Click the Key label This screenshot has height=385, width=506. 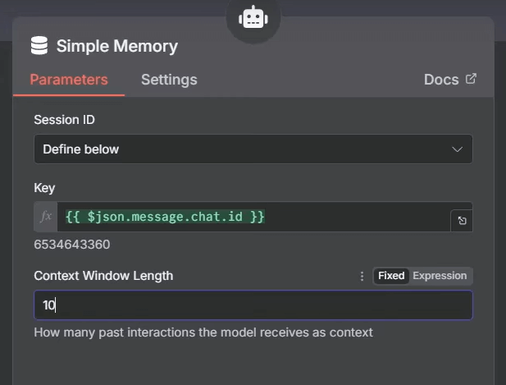pos(44,188)
